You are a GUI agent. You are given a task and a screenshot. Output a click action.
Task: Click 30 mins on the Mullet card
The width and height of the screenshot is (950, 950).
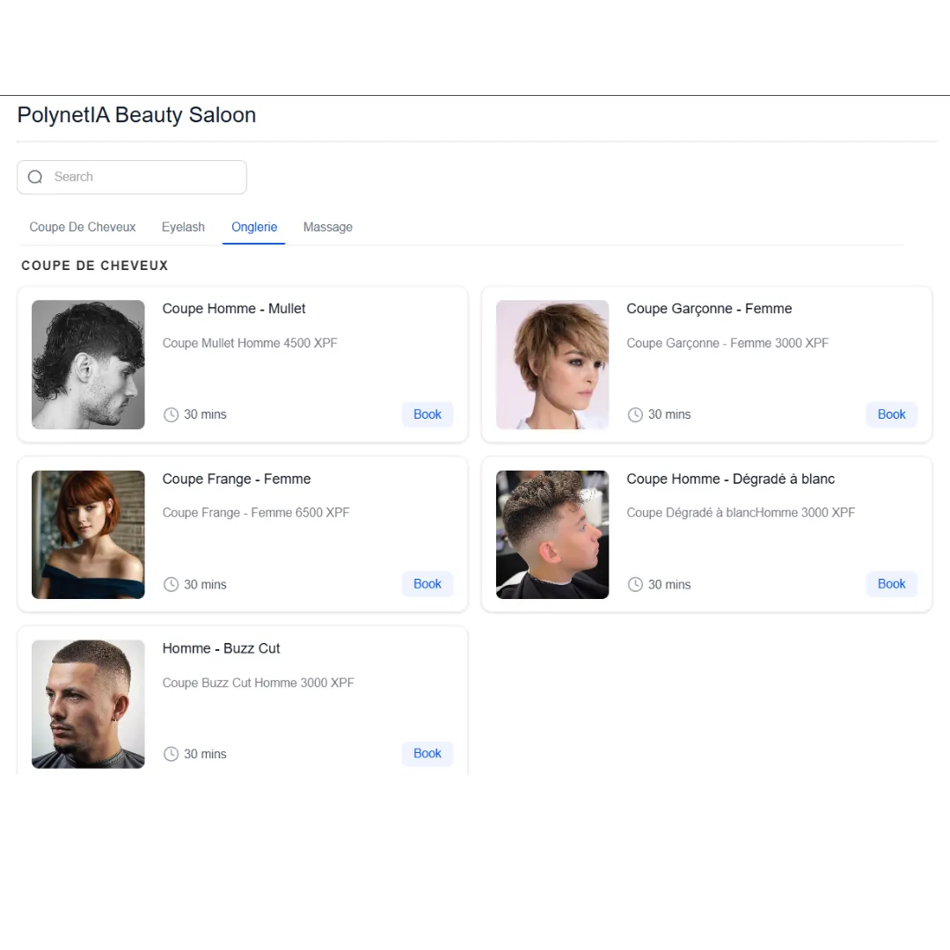205,415
